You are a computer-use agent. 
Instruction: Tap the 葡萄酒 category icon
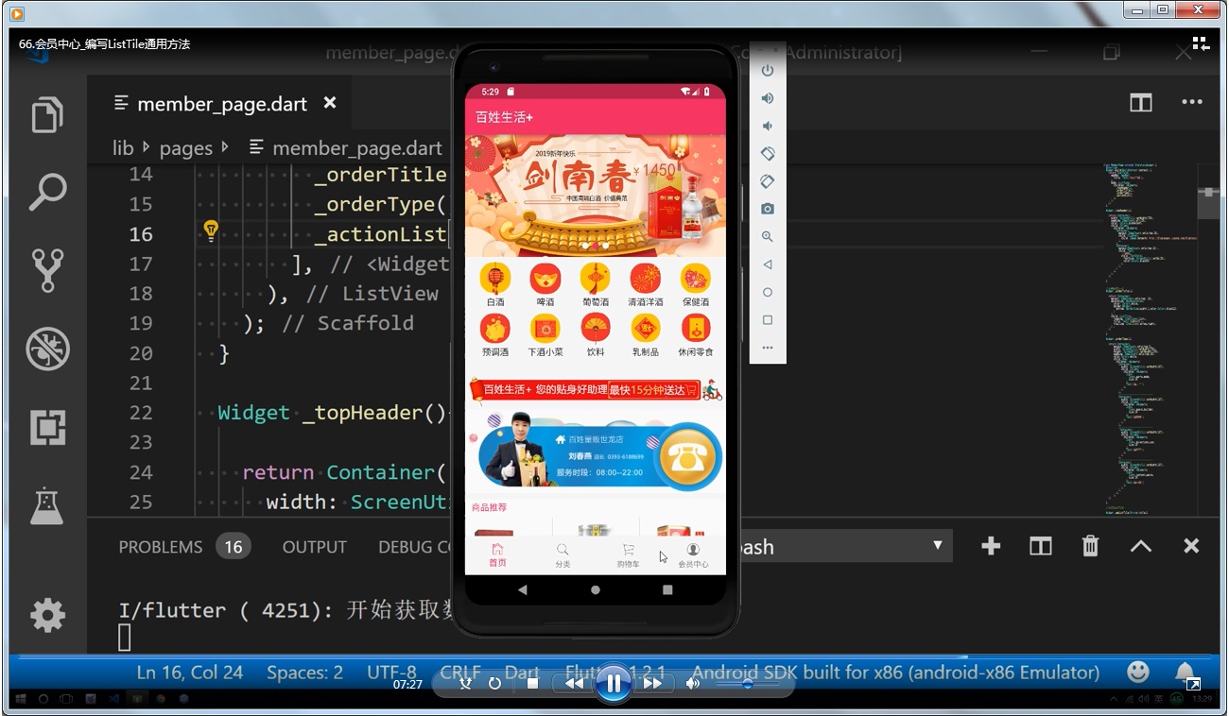[596, 279]
